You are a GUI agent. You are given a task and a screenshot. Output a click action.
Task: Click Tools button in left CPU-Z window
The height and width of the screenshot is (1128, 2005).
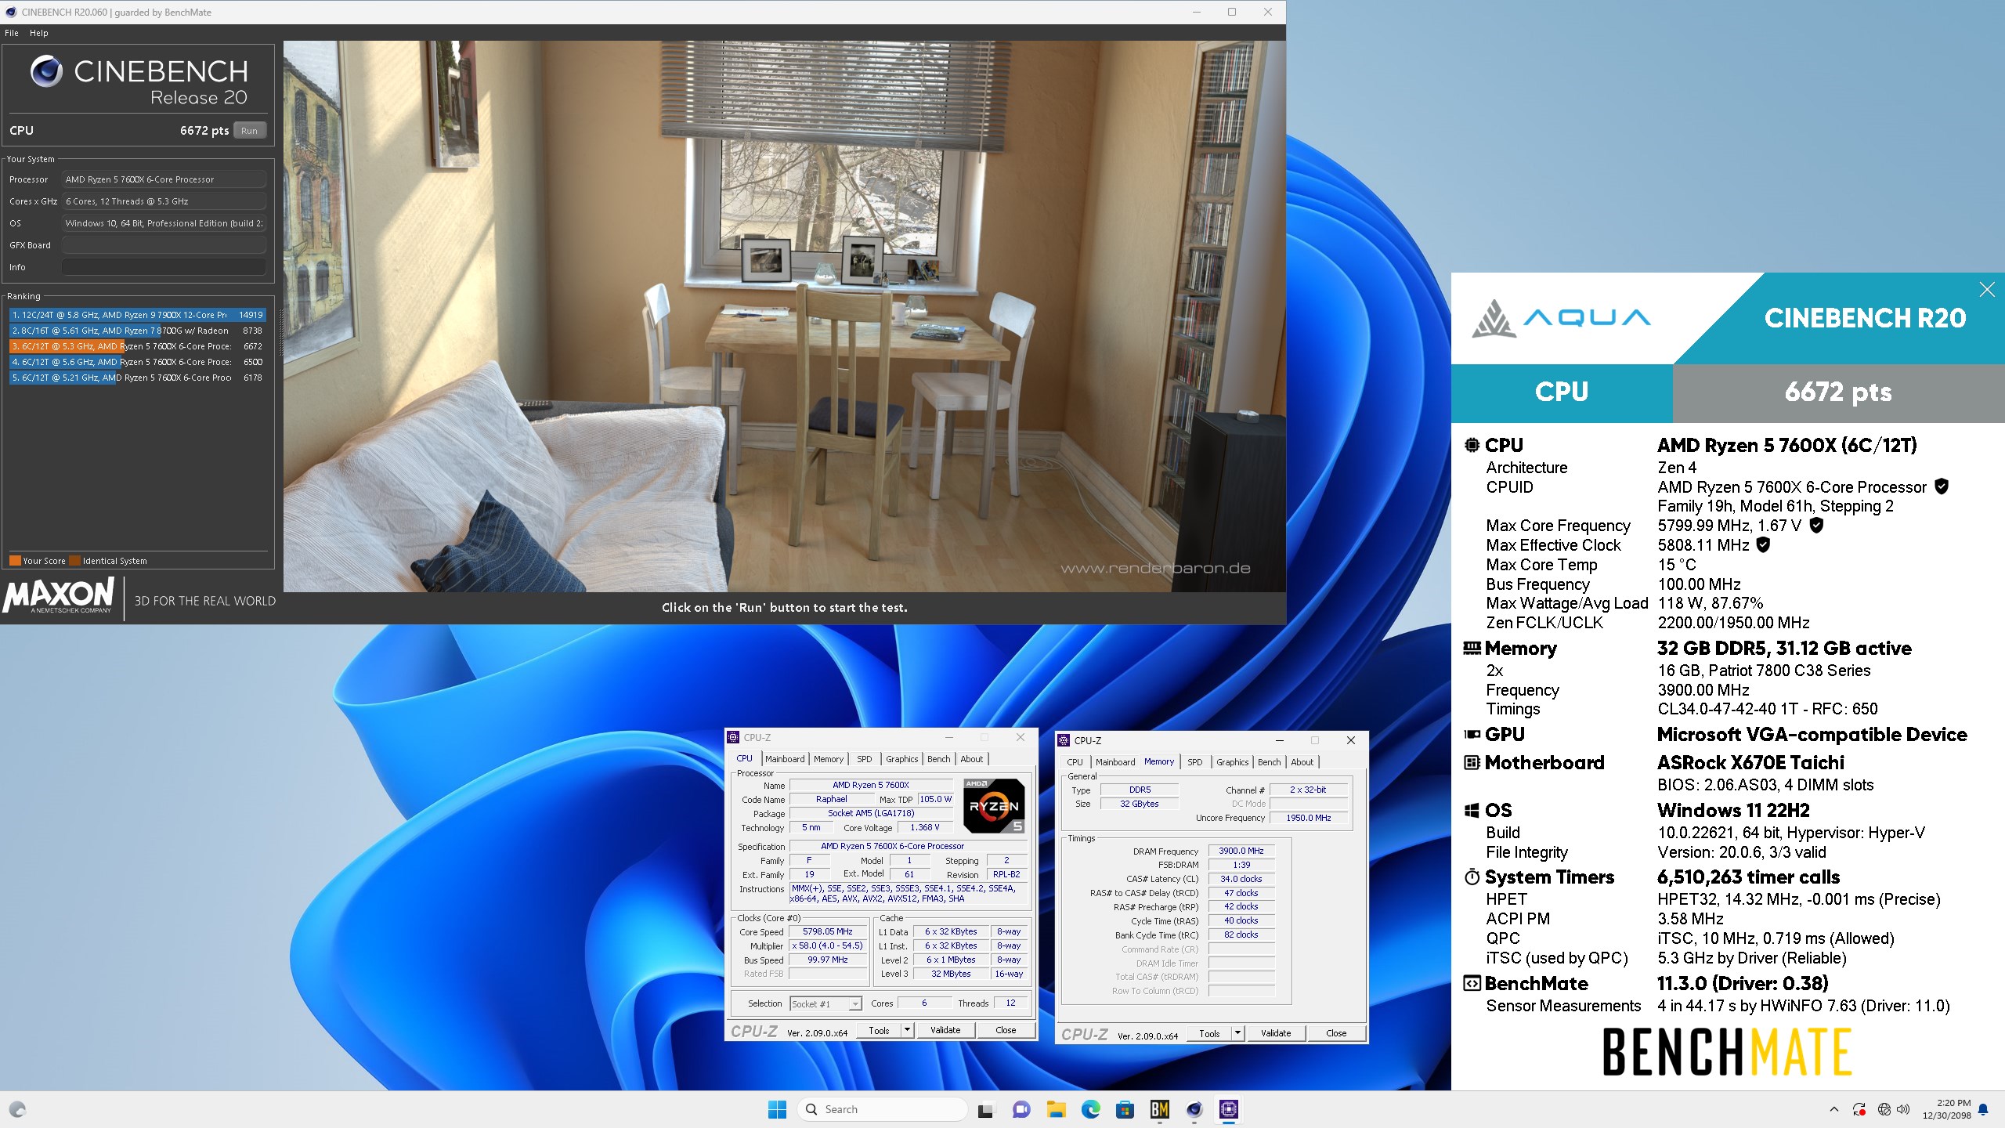click(879, 1031)
